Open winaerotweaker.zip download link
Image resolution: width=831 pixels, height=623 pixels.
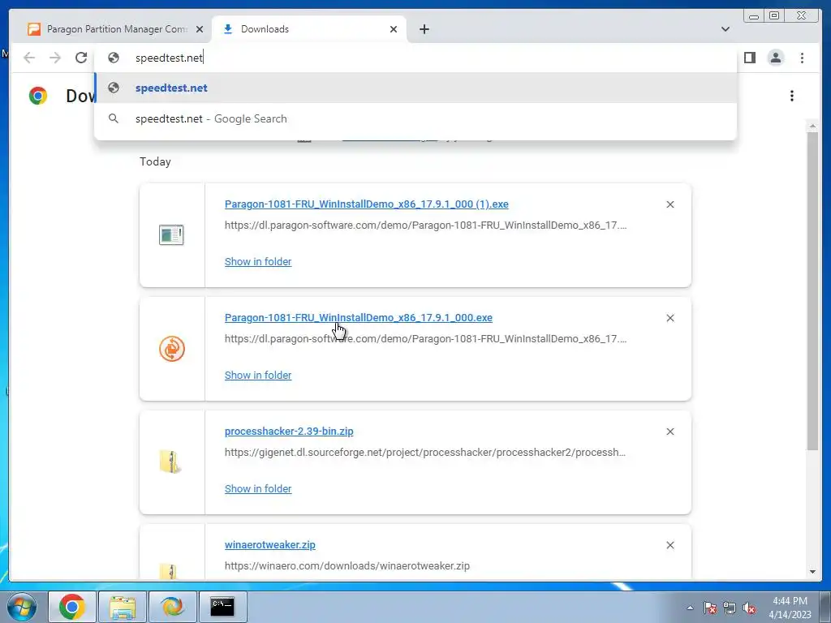[x=269, y=544]
